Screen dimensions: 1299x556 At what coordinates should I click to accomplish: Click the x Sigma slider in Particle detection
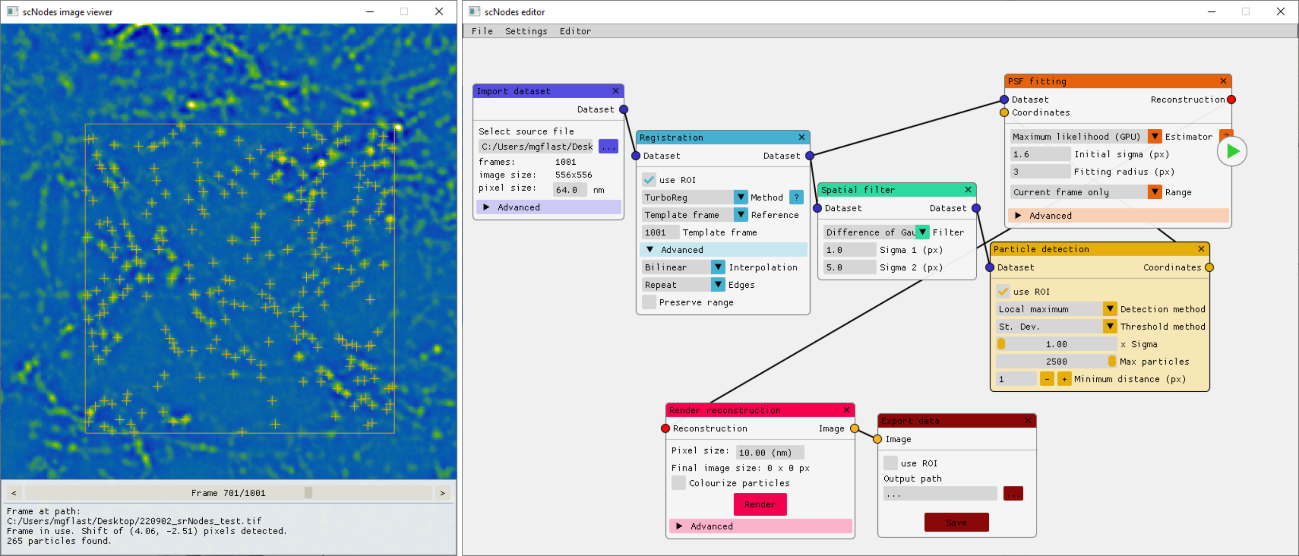[x=1056, y=344]
